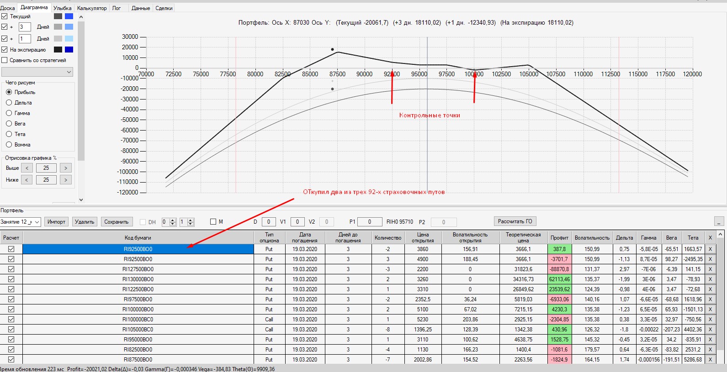Image resolution: width=727 pixels, height=372 pixels.
Task: Click the left arrow next to Ниже
Action: coord(27,180)
